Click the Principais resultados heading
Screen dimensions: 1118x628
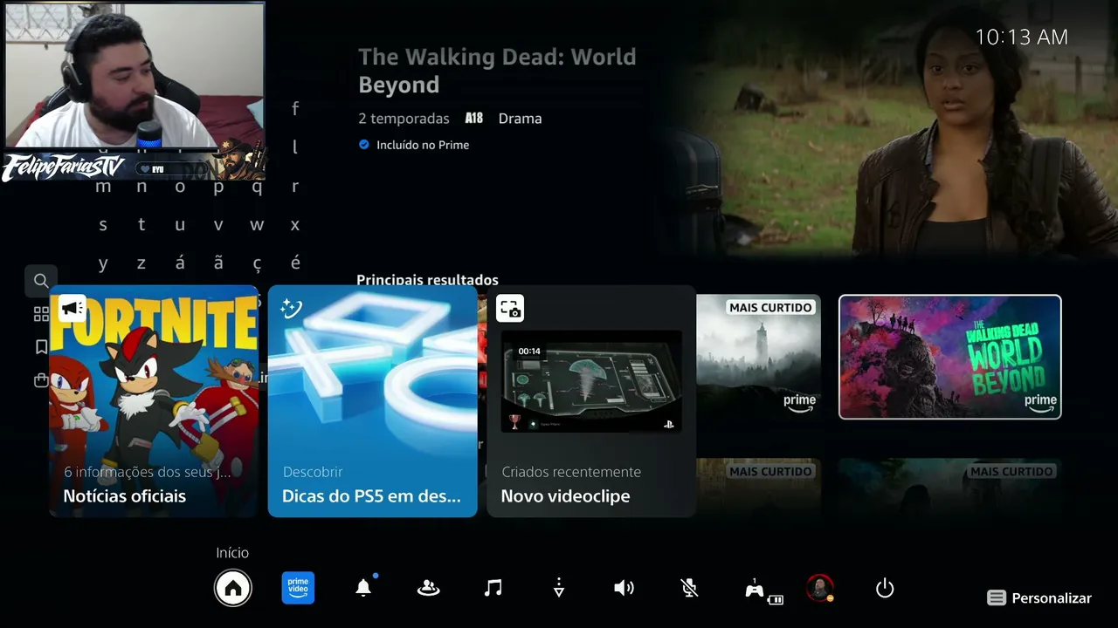pyautogui.click(x=427, y=280)
